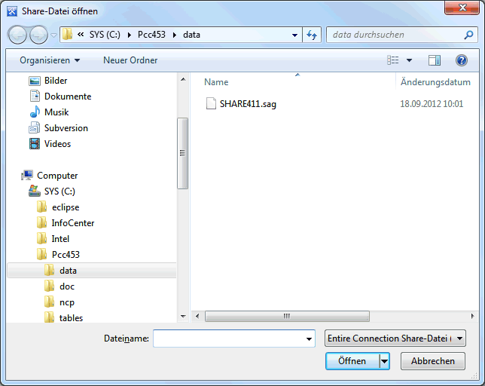Open the Musik library
The height and width of the screenshot is (386, 485).
click(56, 112)
